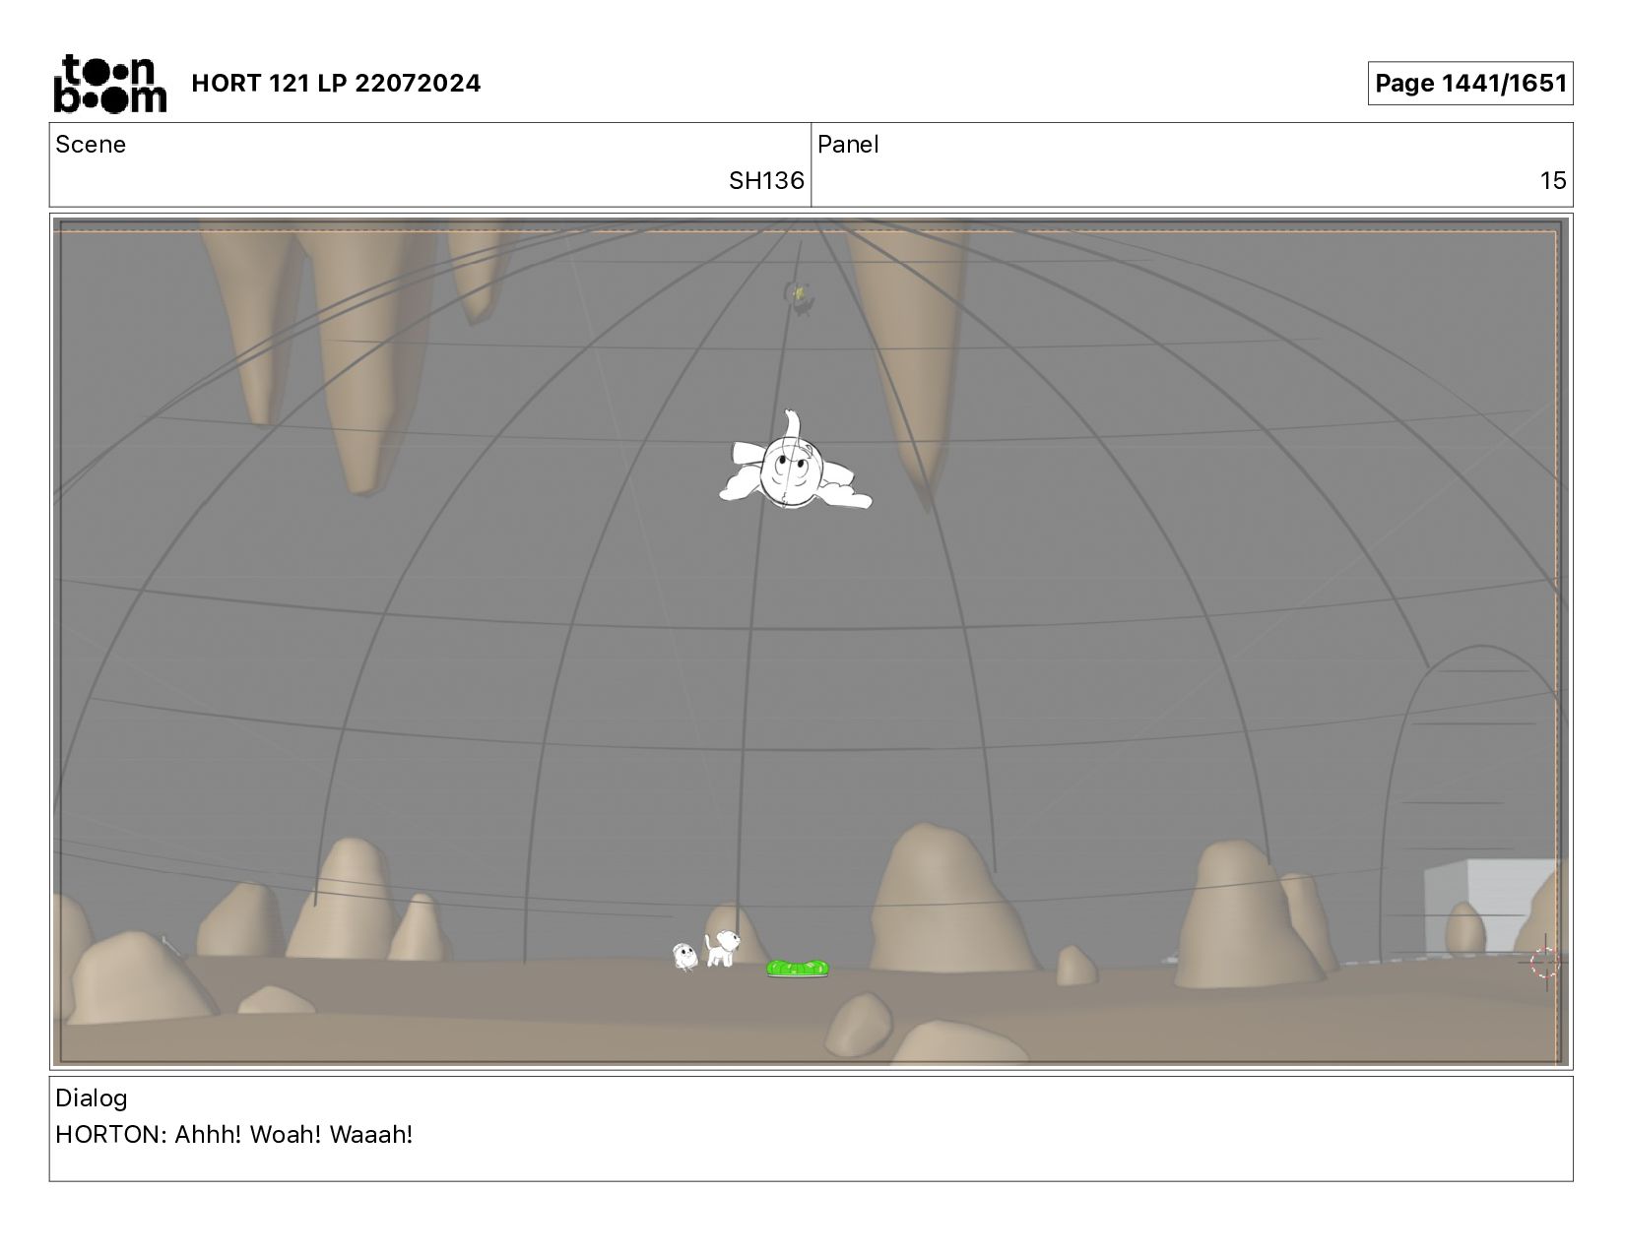Click the red crosshair pivot marker
Viewport: 1625px width, 1255px height.
pyautogui.click(x=1545, y=962)
